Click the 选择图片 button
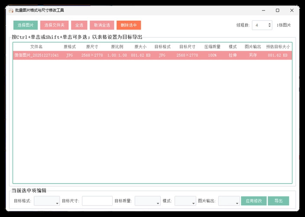305x217 pixels. pyautogui.click(x=26, y=25)
